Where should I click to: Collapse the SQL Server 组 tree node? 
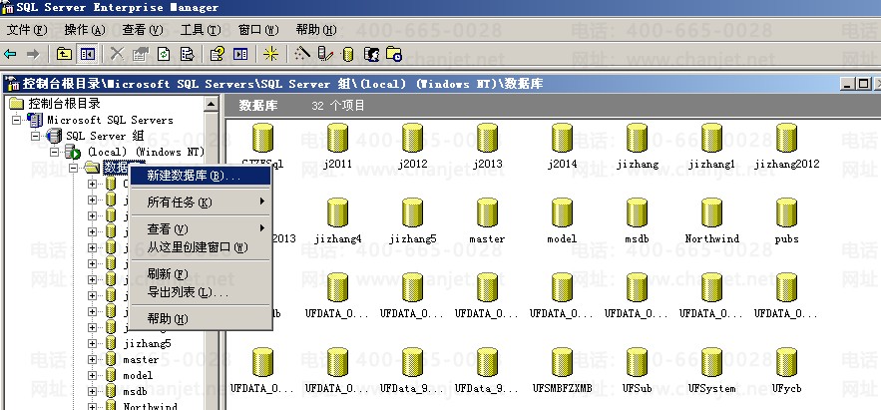(x=37, y=136)
